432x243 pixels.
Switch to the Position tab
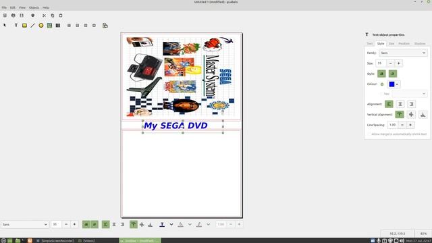click(x=404, y=43)
